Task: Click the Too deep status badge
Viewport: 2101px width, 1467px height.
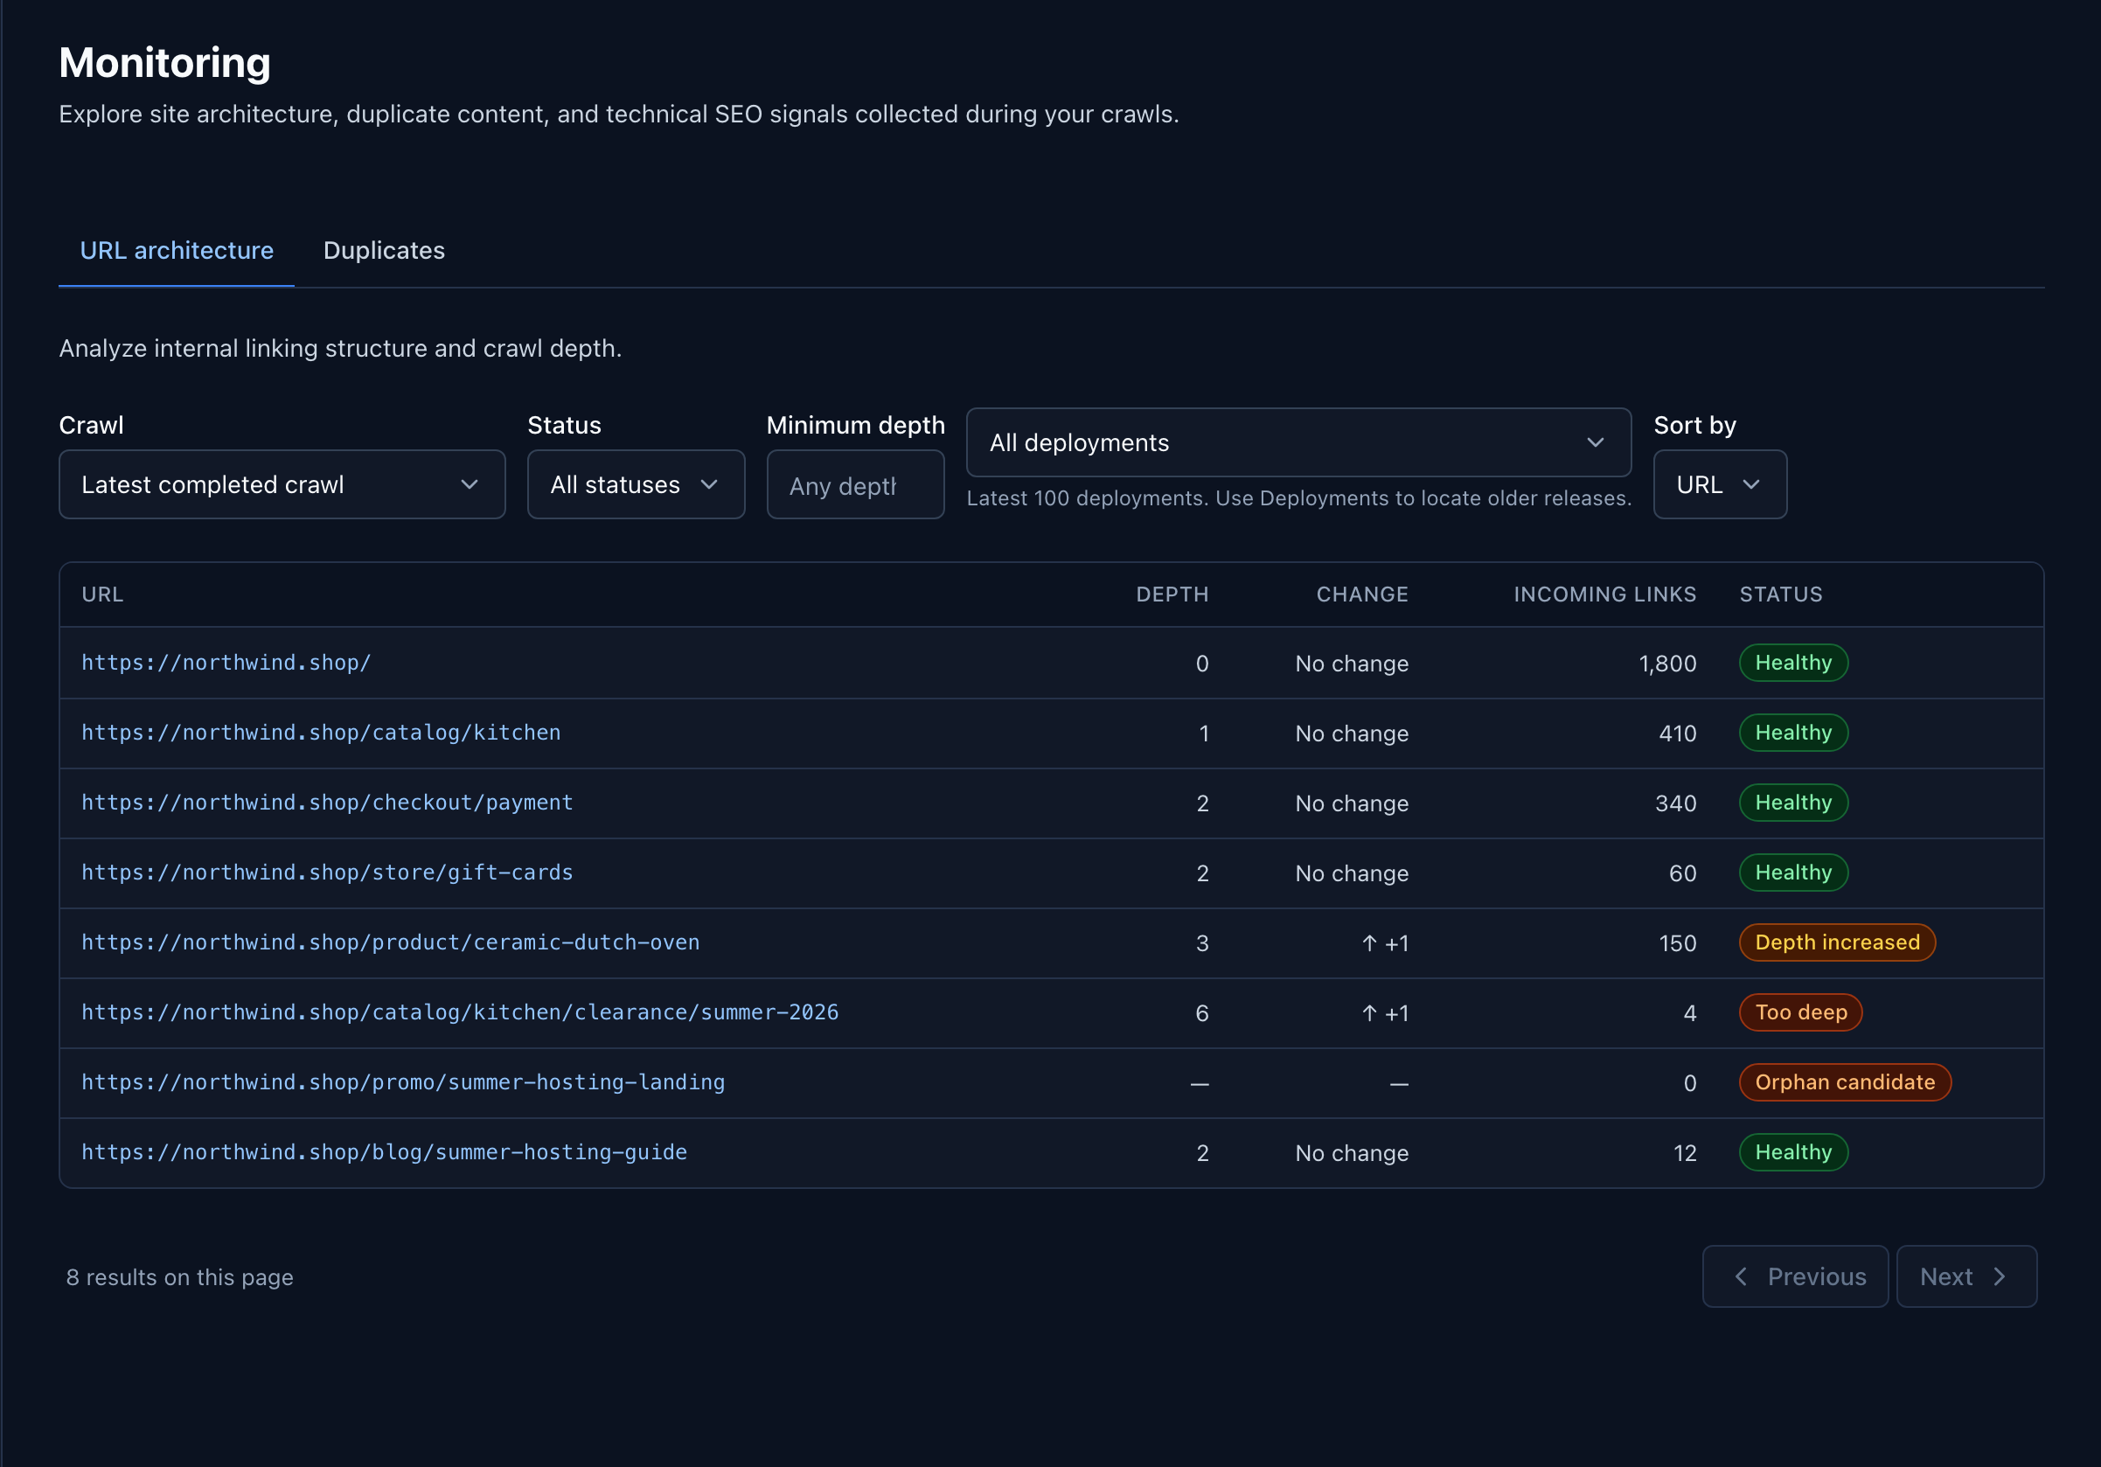Action: click(x=1800, y=1012)
